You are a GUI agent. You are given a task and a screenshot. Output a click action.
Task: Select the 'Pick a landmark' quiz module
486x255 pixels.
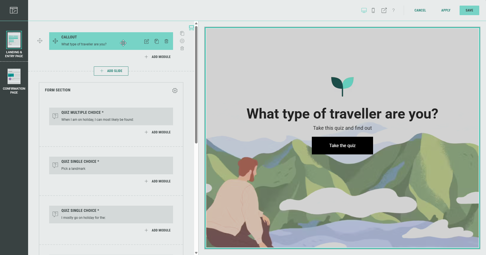(111, 165)
